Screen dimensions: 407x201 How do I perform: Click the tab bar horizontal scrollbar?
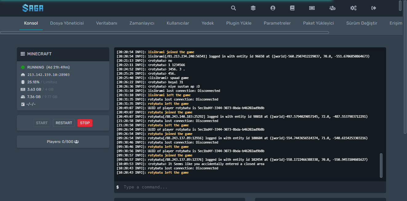tap(164, 32)
